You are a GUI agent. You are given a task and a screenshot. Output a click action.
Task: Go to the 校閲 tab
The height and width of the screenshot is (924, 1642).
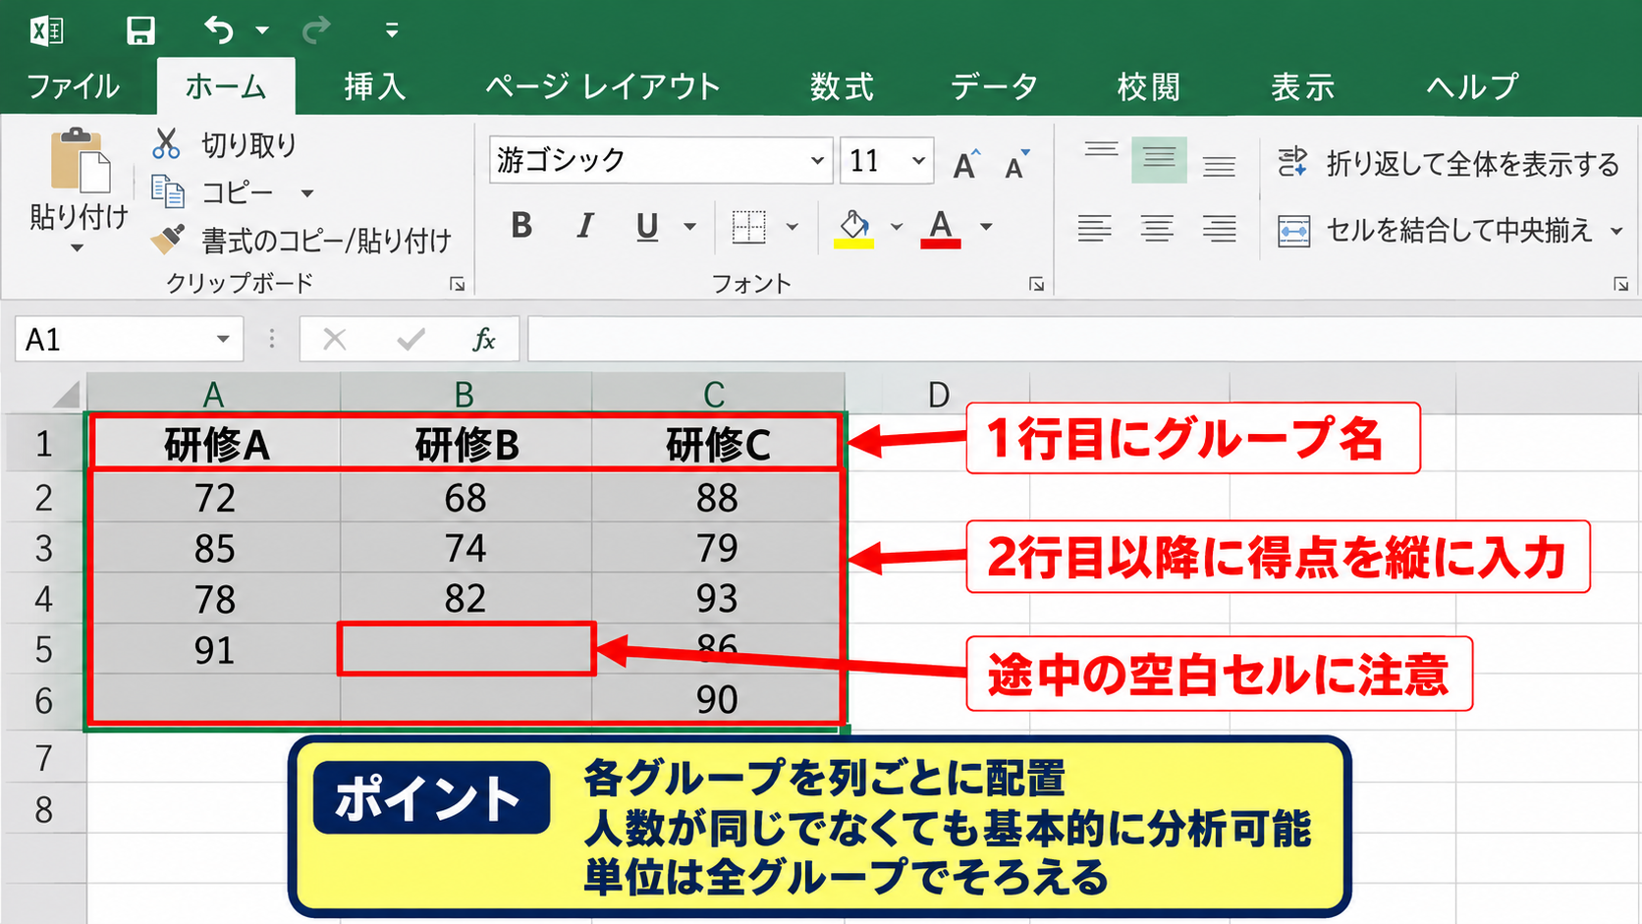coord(1148,86)
